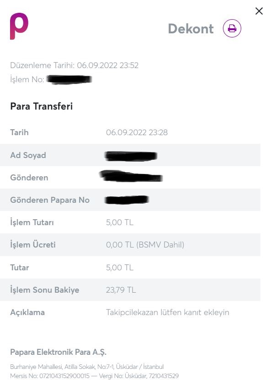Click the İşlem Sonu Bakiye 23,79 TL
The width and height of the screenshot is (265, 384).
pos(121,290)
